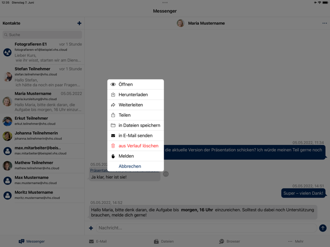The height and width of the screenshot is (247, 330).
Task: Add new contact with plus icon
Action: click(x=79, y=24)
